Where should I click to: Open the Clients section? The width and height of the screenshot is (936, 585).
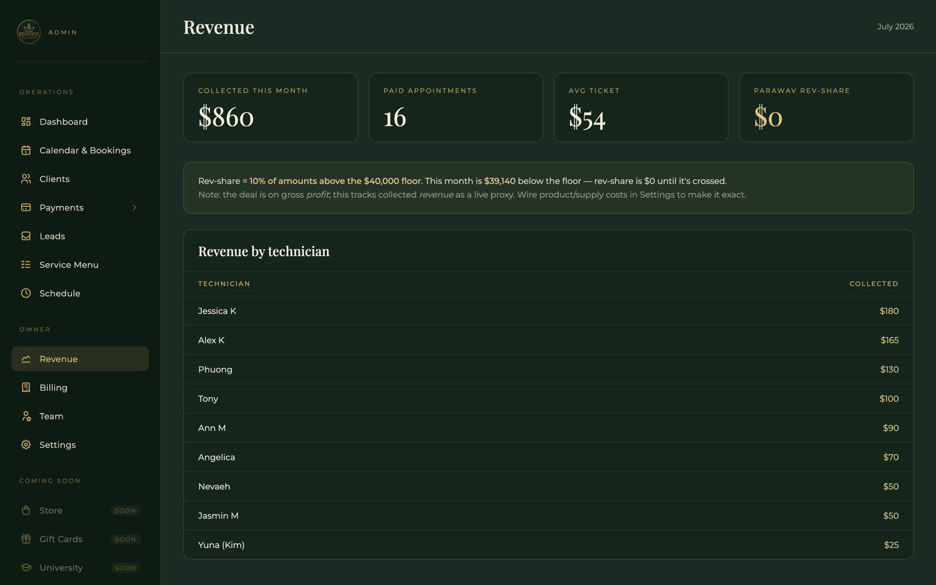pos(80,179)
